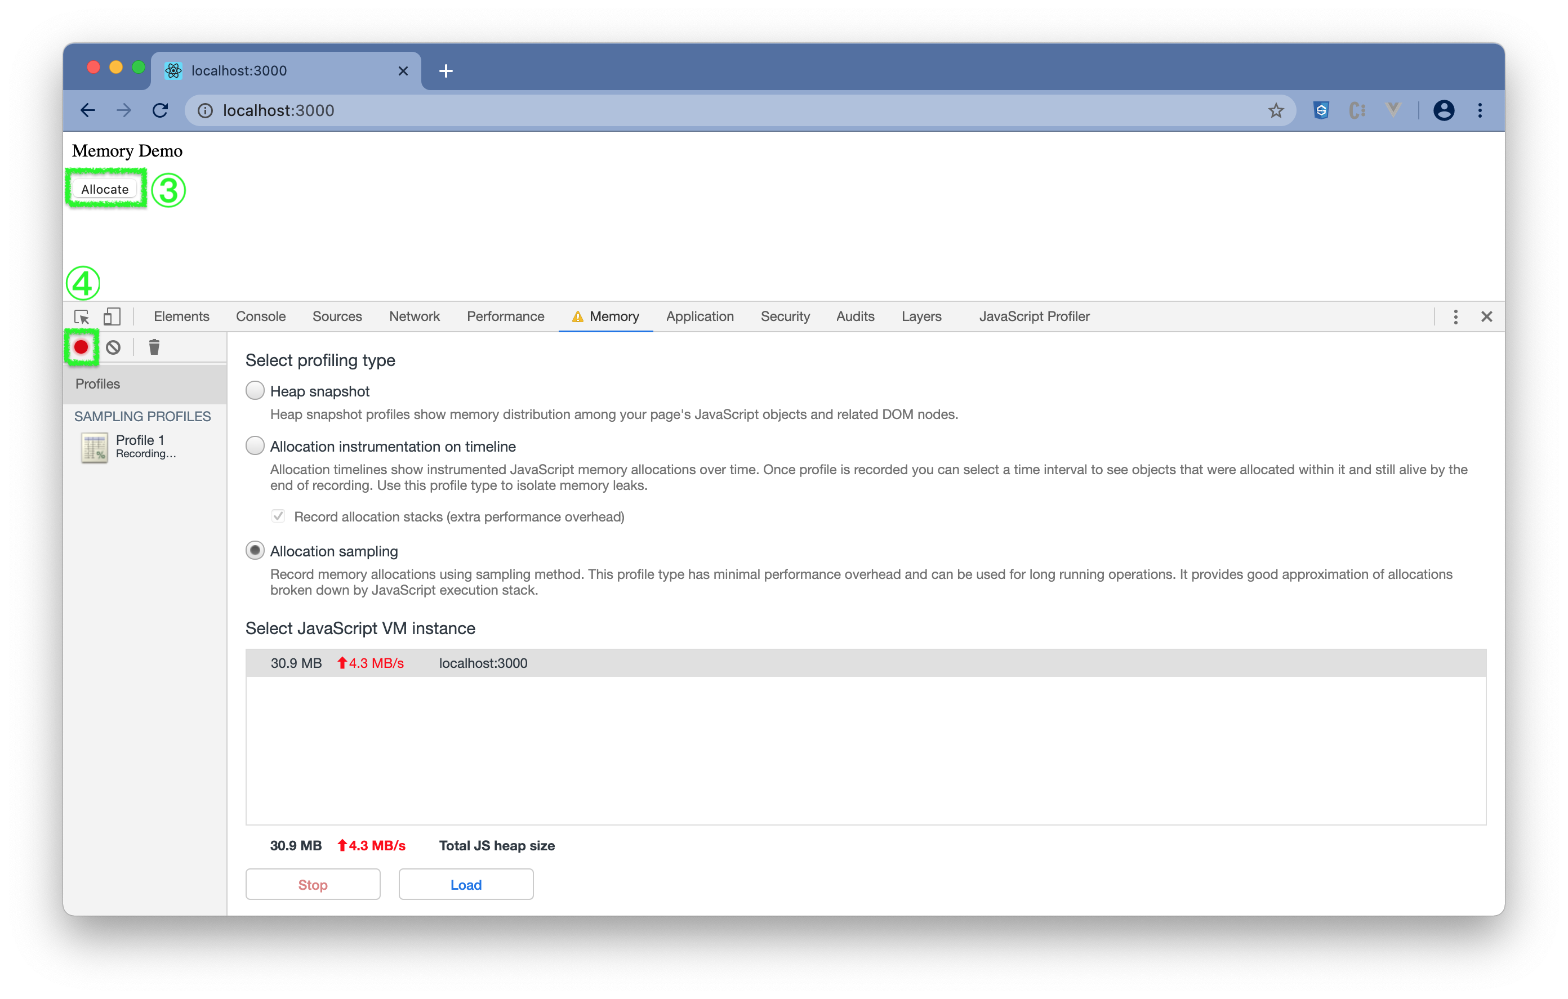The height and width of the screenshot is (999, 1568).
Task: Click the site information icon in address bar
Action: pos(205,111)
